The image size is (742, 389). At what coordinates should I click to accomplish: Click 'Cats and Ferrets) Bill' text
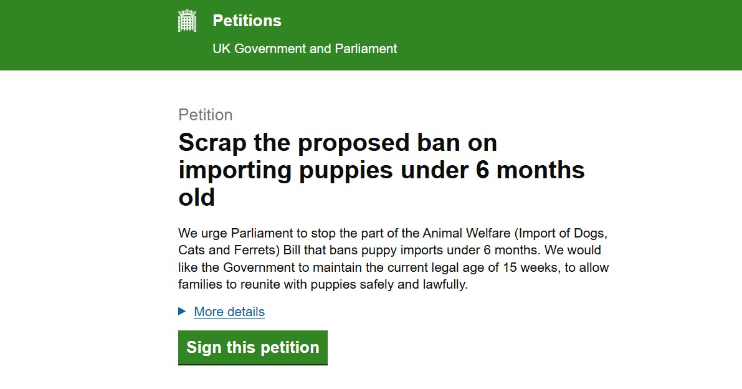pyautogui.click(x=239, y=251)
